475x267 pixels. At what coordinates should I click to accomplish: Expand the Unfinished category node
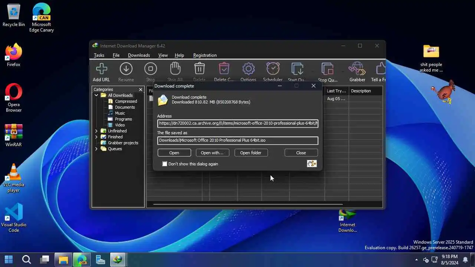[x=96, y=131]
